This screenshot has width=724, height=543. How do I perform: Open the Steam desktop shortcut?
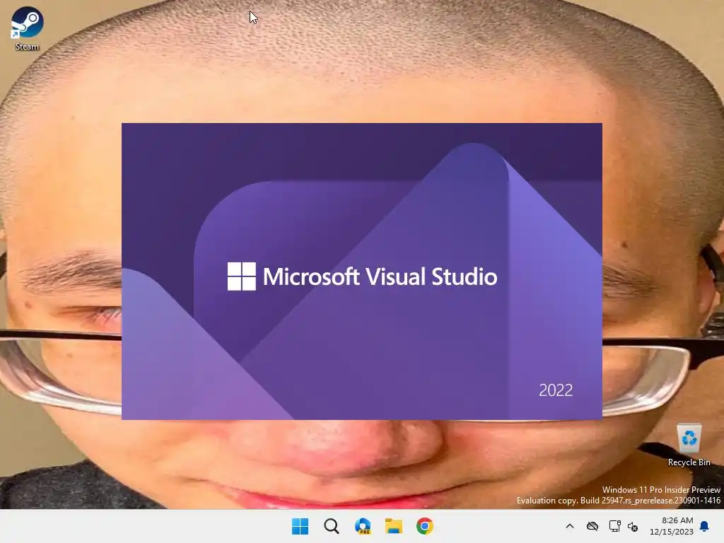pyautogui.click(x=27, y=28)
